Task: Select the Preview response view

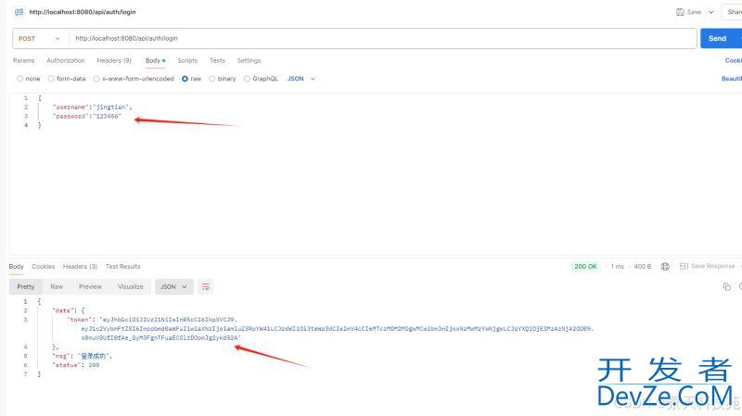Action: (90, 287)
